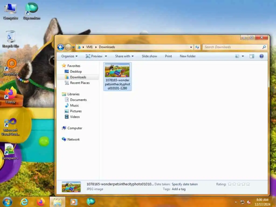
Task: Click the file name label 1078165-wonderpetsinthecityphoto010101-1280
Action: tap(118, 84)
